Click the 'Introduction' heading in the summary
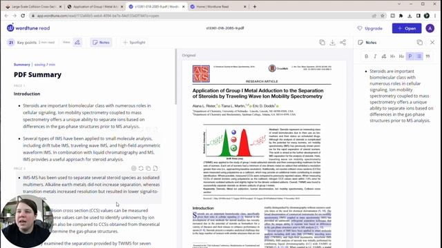Viewport: 442px width, 248px height. [x=27, y=94]
